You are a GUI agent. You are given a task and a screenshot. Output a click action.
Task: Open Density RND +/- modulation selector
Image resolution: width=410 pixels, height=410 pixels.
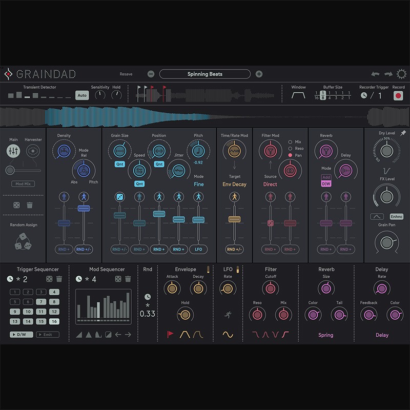[x=84, y=250]
